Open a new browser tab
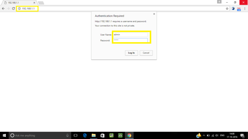Screen dimensions: 248x139 pyautogui.click(x=41, y=3)
